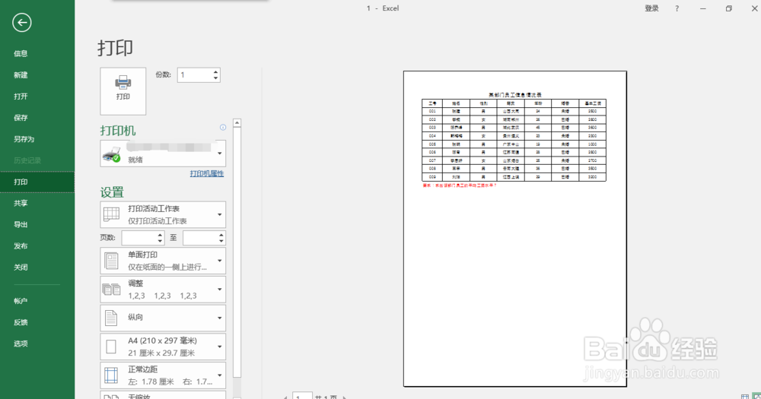Open the collated 1,2,3 dropdown
The image size is (761, 399).
[163, 290]
